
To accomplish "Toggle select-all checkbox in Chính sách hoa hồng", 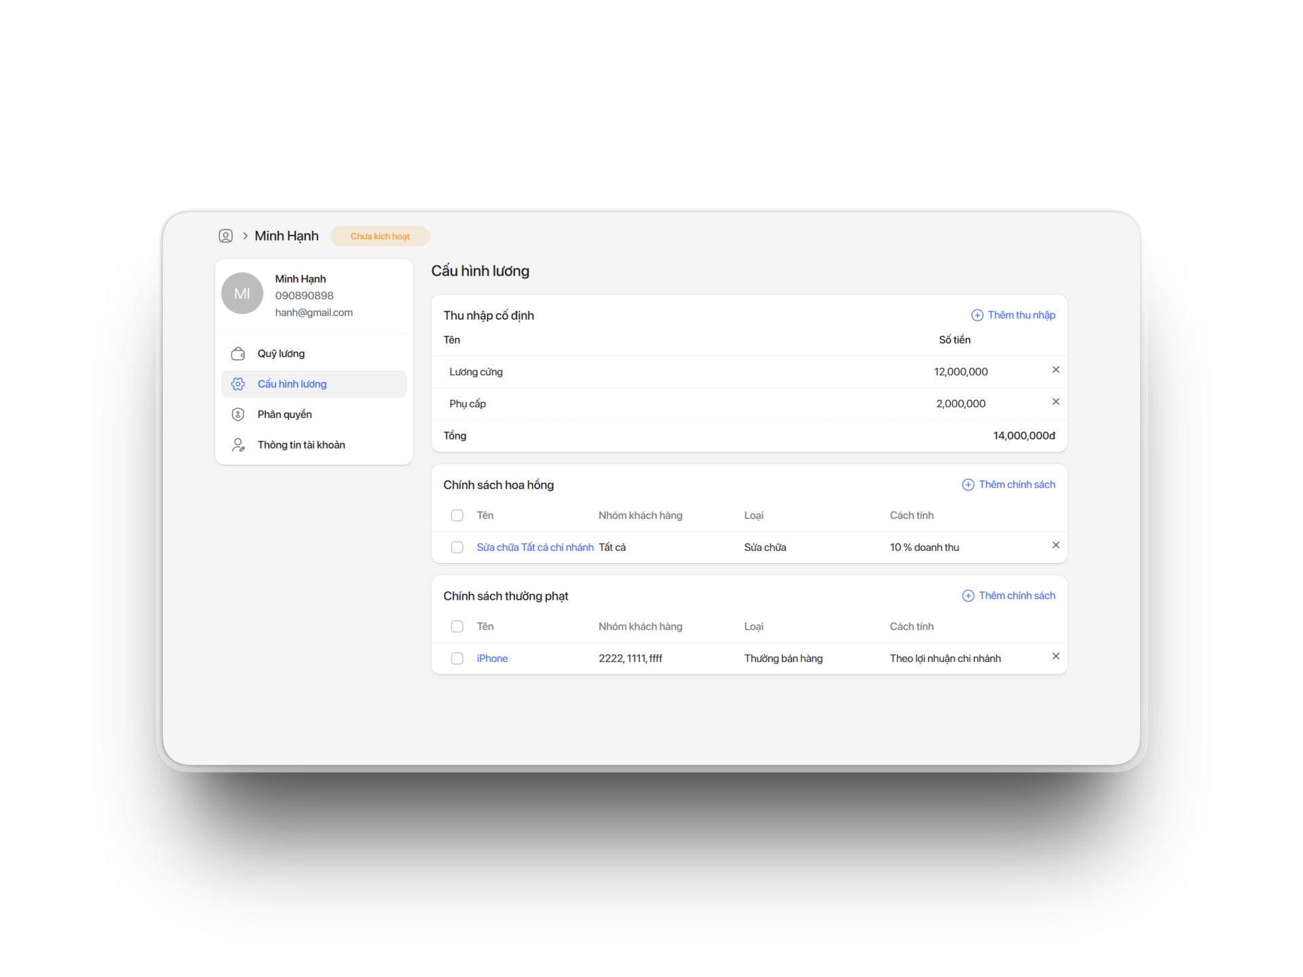I will click(x=457, y=516).
